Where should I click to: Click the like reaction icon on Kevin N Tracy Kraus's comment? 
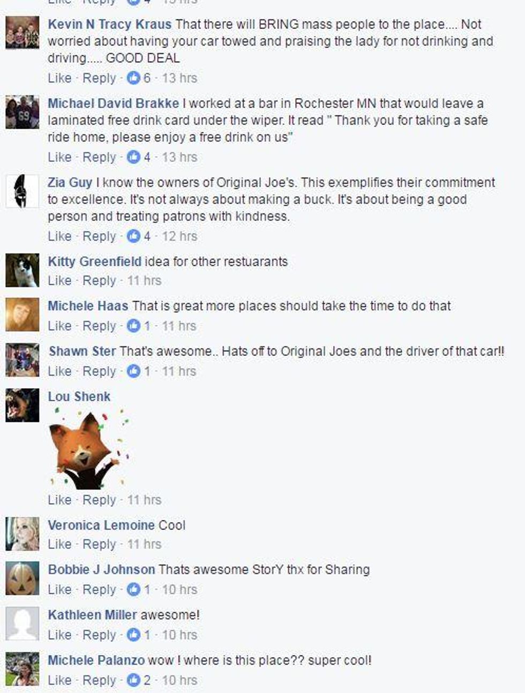133,78
